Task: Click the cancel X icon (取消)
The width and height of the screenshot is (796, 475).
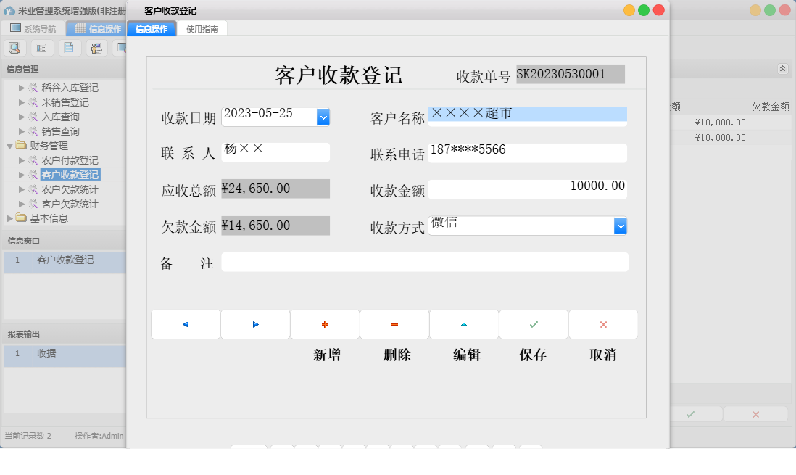Action: 603,324
